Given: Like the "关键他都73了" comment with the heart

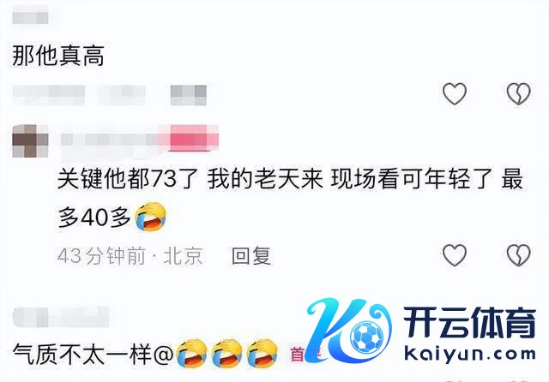Looking at the screenshot, I should (x=455, y=255).
